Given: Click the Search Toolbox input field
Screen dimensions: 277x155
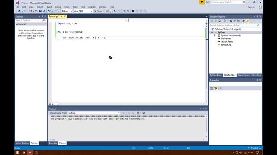Looking at the screenshot, I should pos(29,20).
